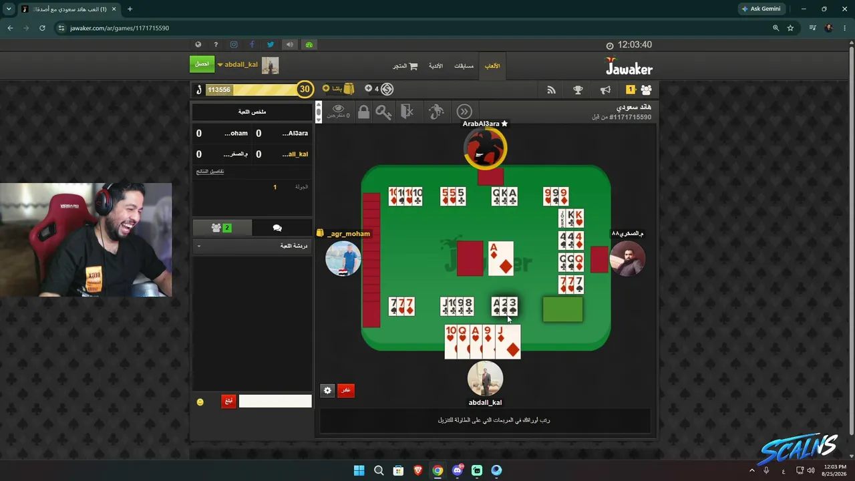Open Ask Gemini button
Viewport: 855px width, 481px height.
pos(760,9)
